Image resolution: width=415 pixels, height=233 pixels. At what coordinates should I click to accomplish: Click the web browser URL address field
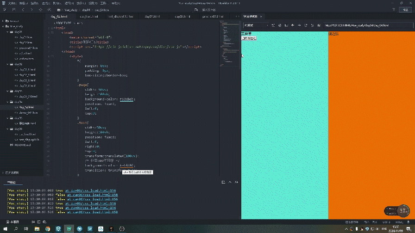(368, 25)
